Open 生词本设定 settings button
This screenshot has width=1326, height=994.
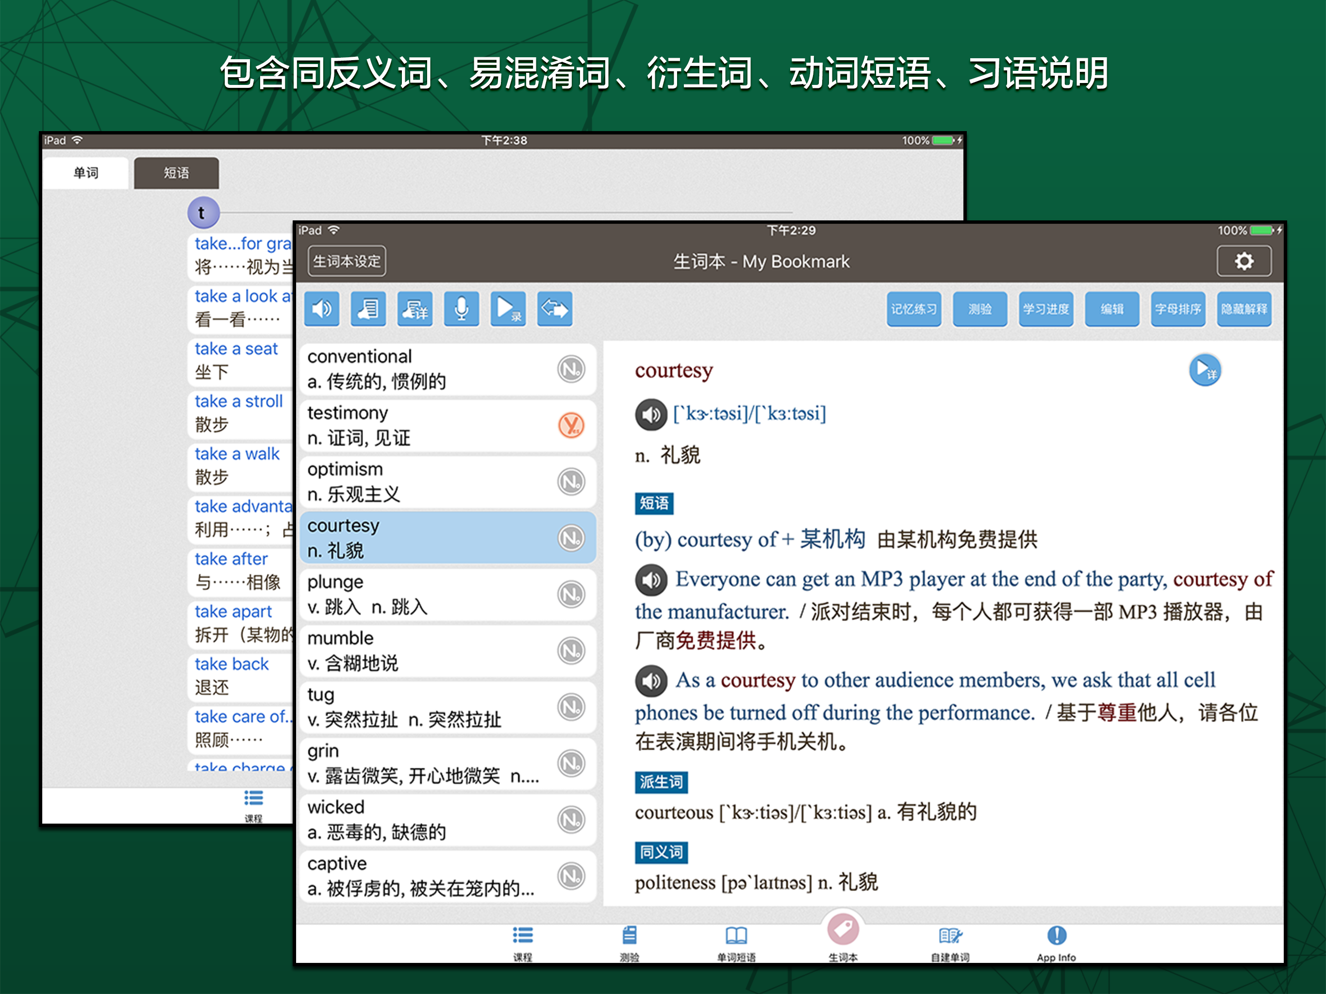click(x=347, y=262)
